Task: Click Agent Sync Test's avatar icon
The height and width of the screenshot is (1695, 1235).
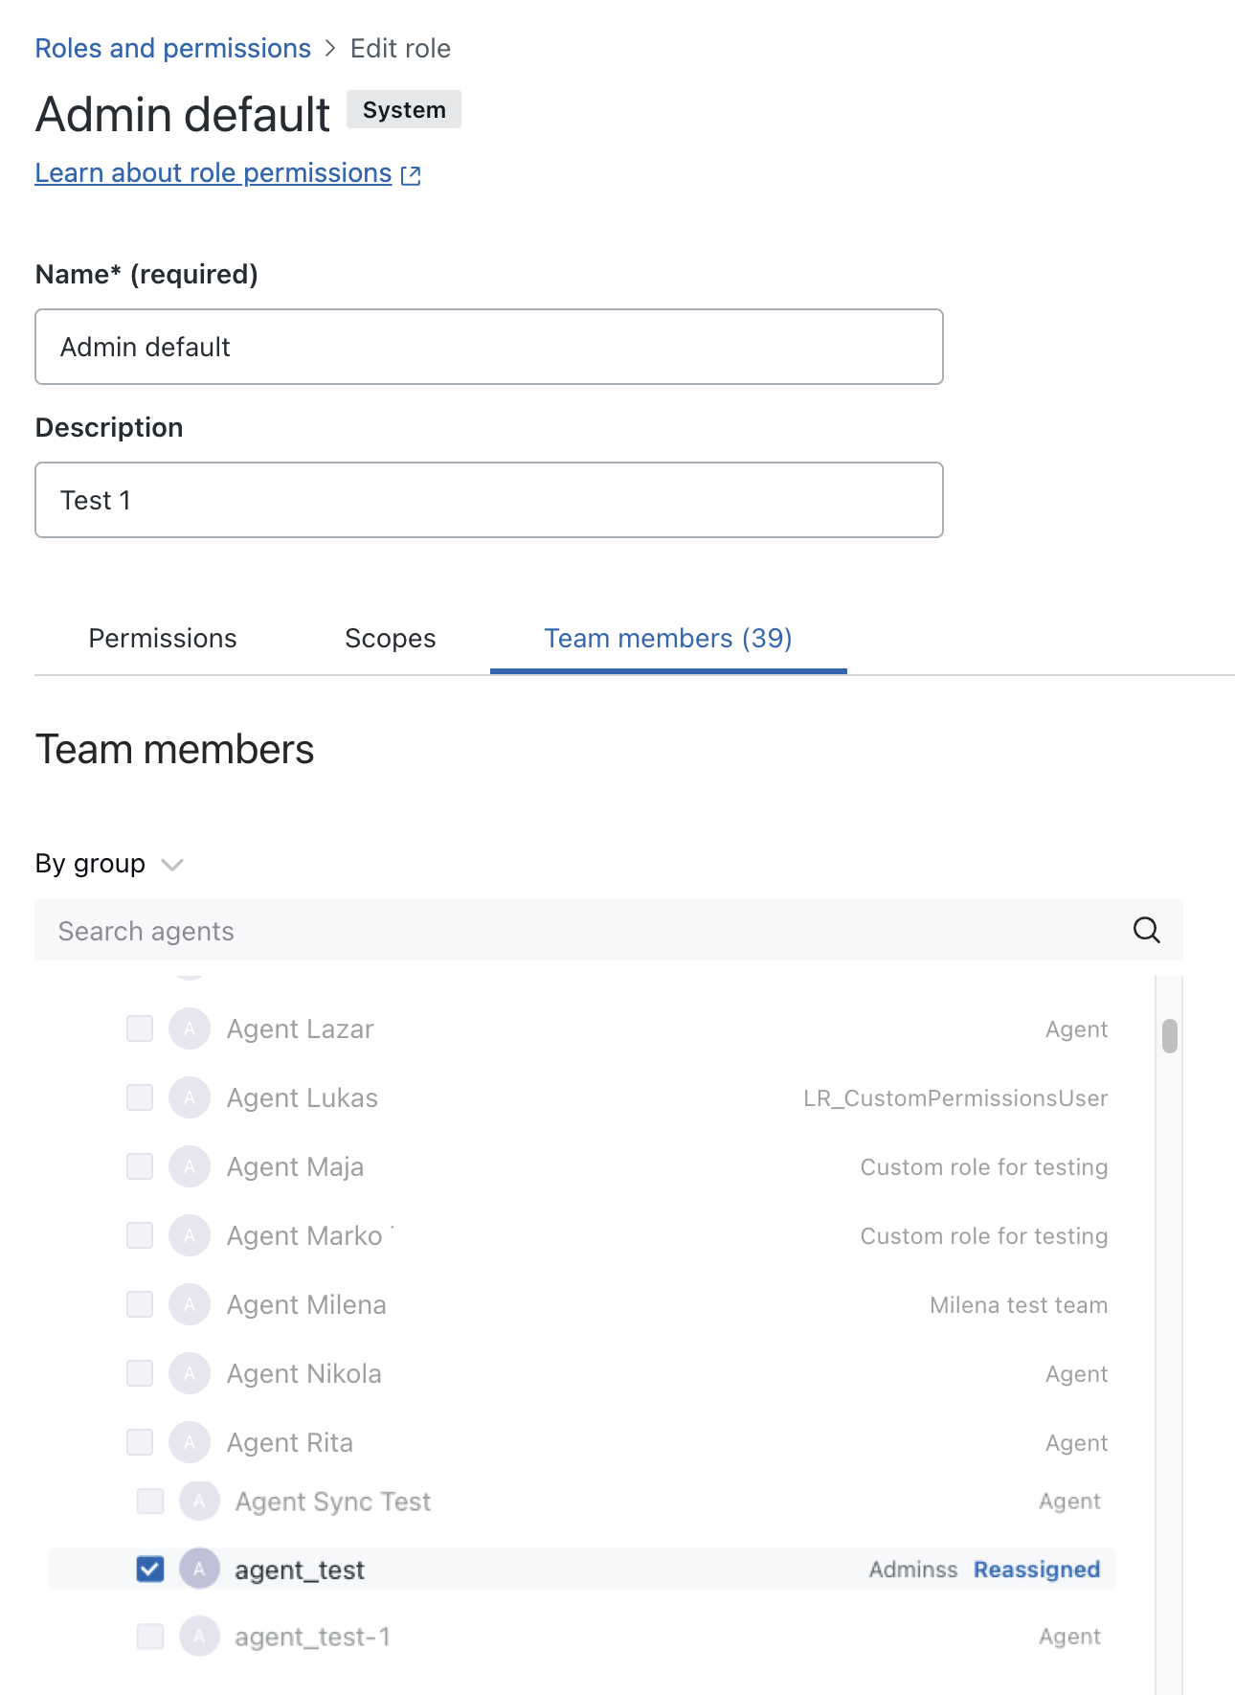Action: pyautogui.click(x=199, y=1502)
